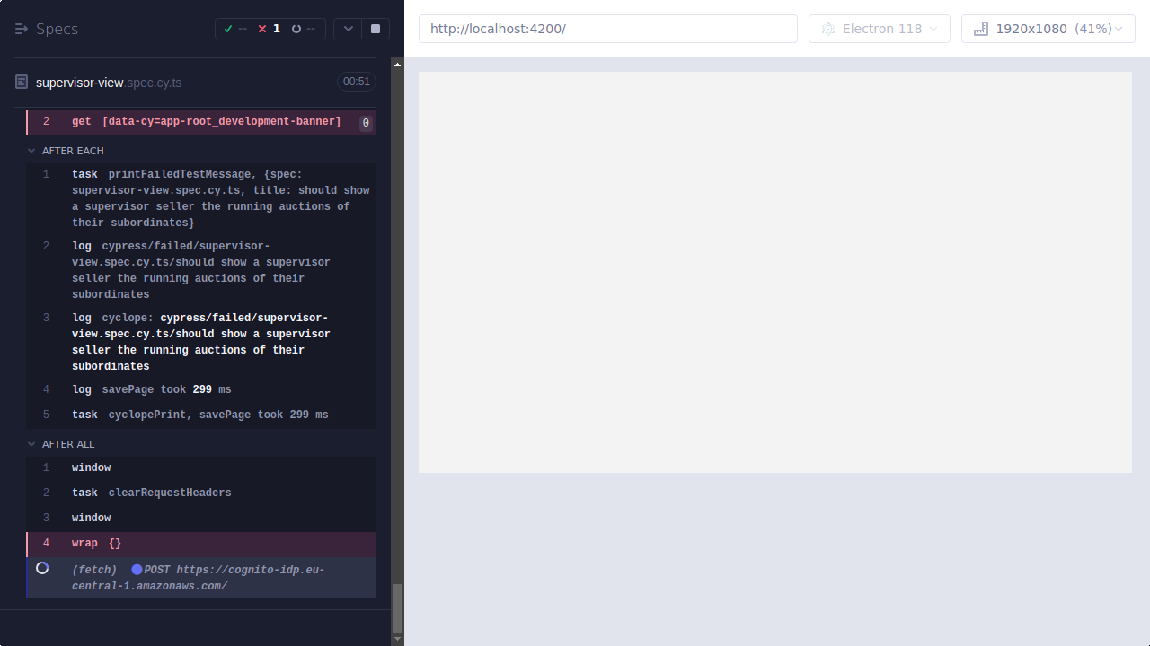The image size is (1150, 646).
Task: Click the Electron browser icon
Action: point(827,28)
